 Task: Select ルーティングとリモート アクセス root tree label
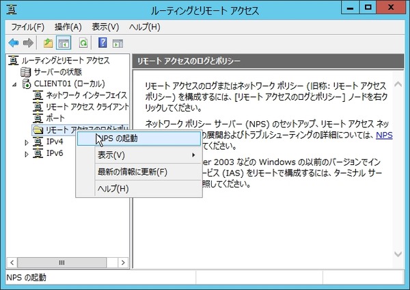[66, 60]
